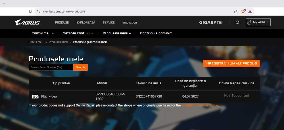
Task: Select the Plăci video cell text
Action: (x=49, y=97)
